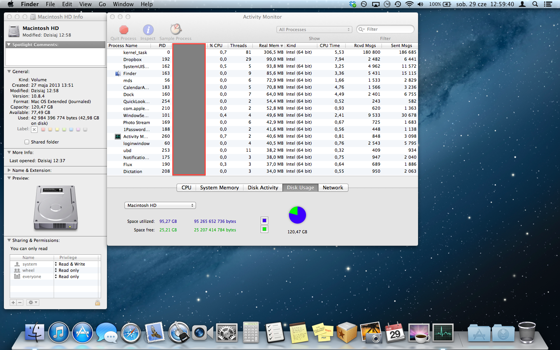The image size is (560, 350).
Task: Click the no-label X box
Action: 34,129
